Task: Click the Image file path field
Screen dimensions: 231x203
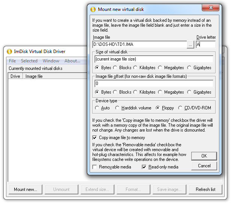Action: point(139,44)
